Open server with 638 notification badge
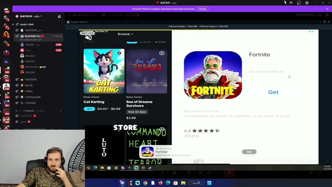Screen dimensions: 332x187 coord(6,86)
